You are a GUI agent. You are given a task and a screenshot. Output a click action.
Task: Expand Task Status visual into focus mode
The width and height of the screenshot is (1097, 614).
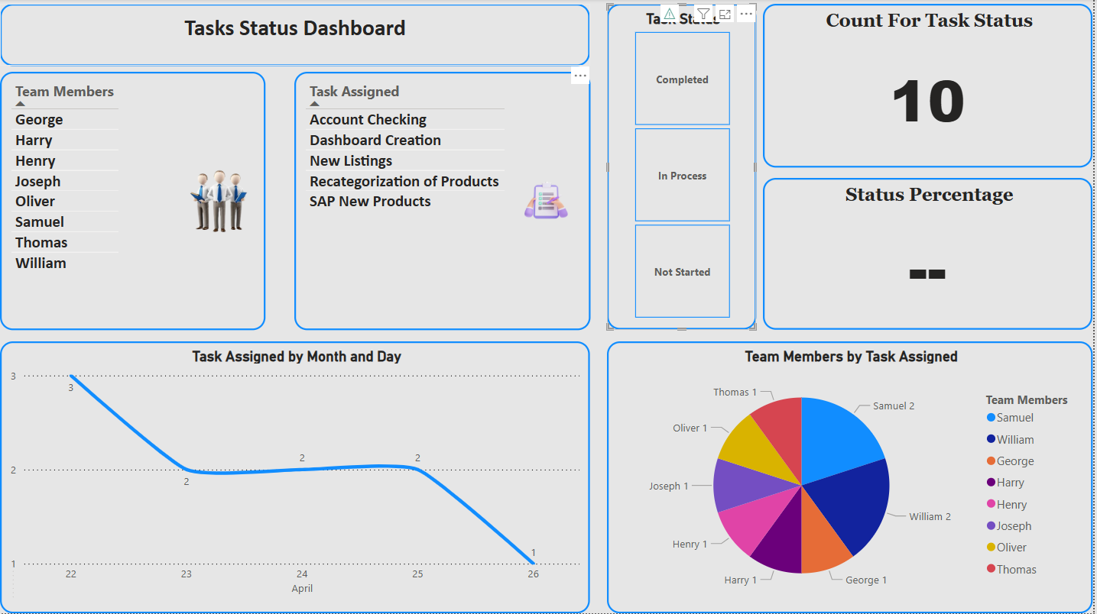click(723, 13)
